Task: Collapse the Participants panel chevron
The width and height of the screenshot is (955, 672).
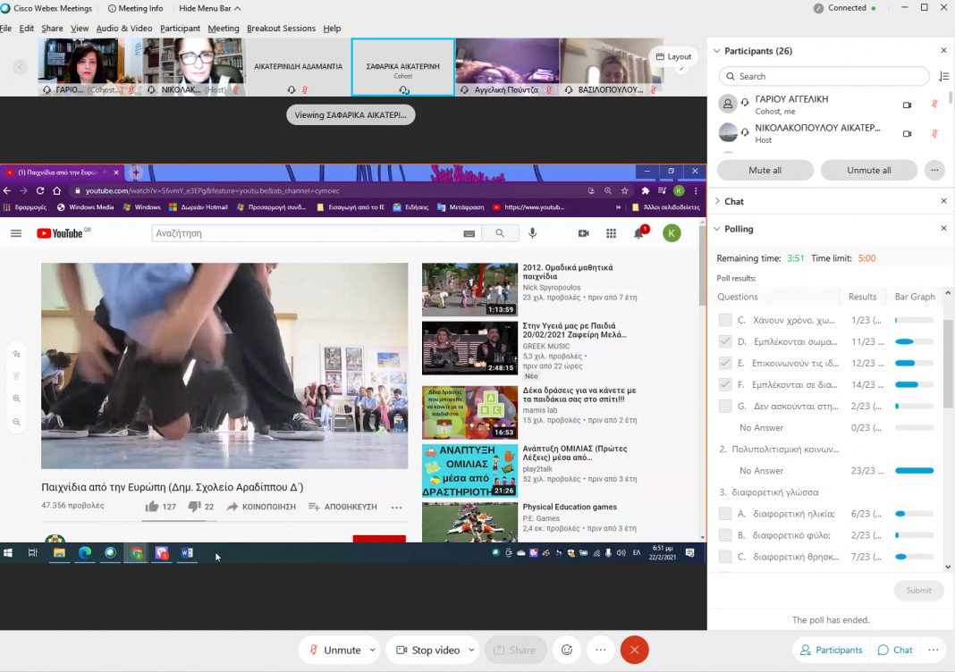Action: point(717,51)
